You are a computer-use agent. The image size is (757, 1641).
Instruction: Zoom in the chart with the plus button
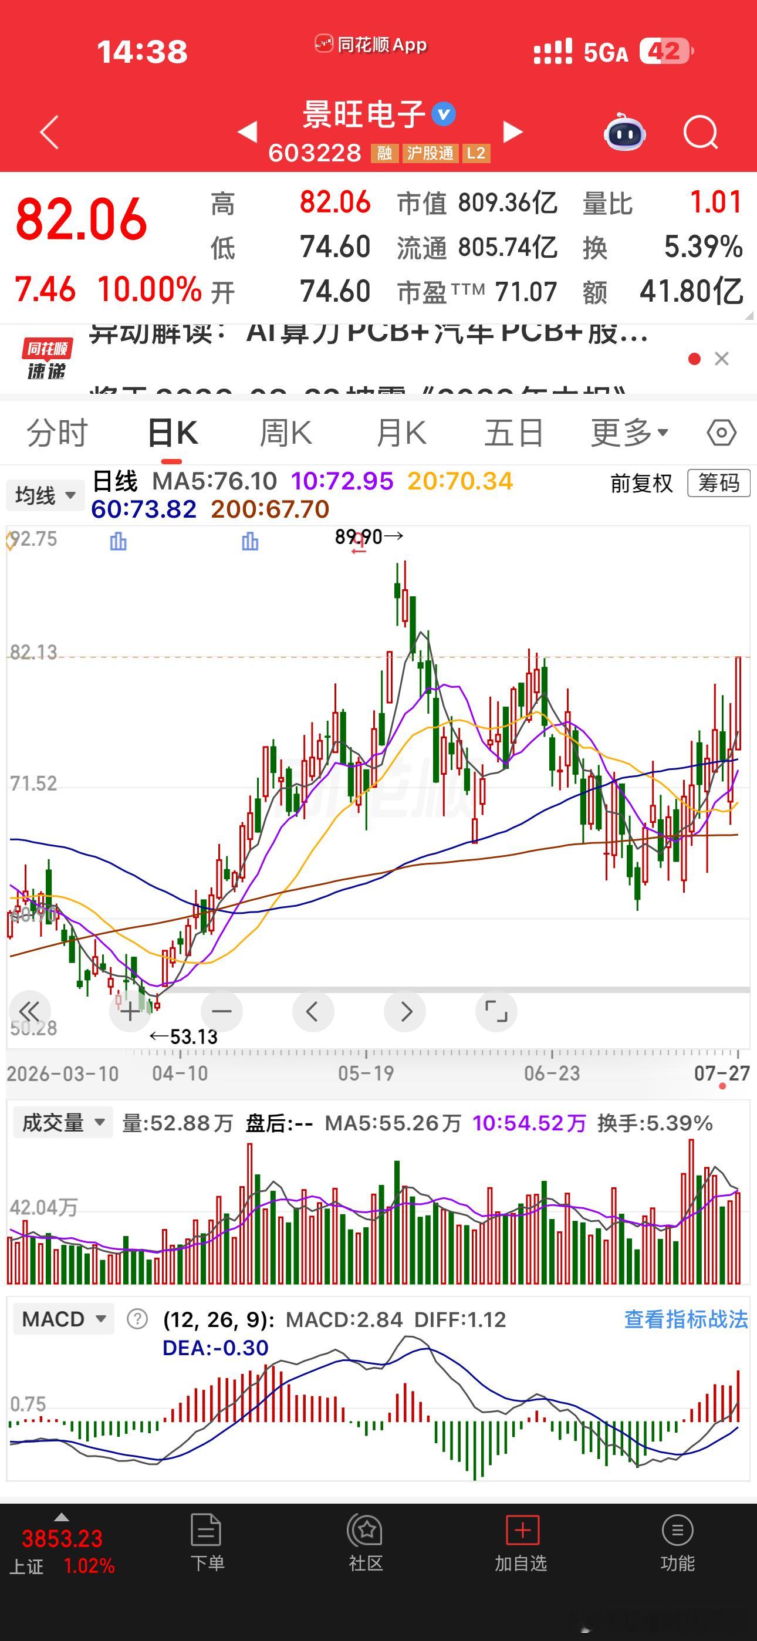[130, 1011]
